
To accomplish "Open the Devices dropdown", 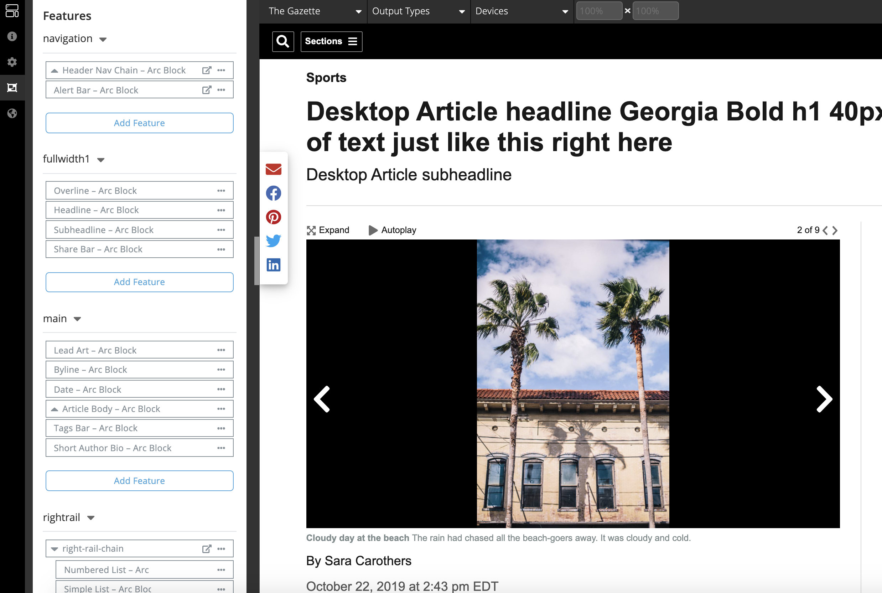I will 522,11.
